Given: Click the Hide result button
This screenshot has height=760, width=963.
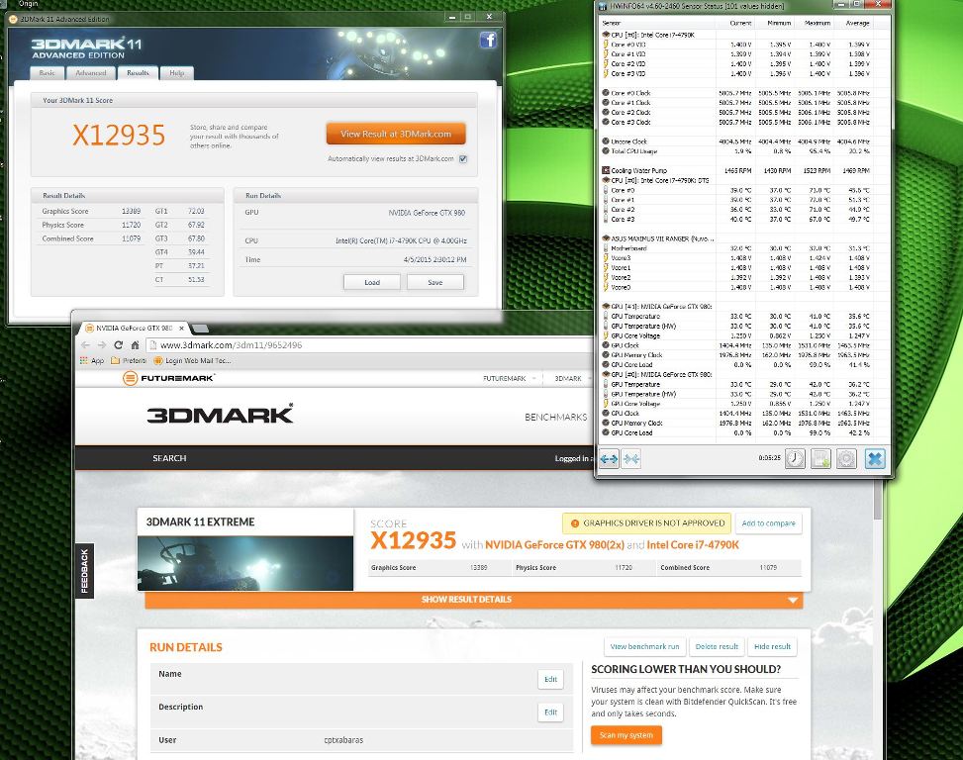Looking at the screenshot, I should [772, 647].
